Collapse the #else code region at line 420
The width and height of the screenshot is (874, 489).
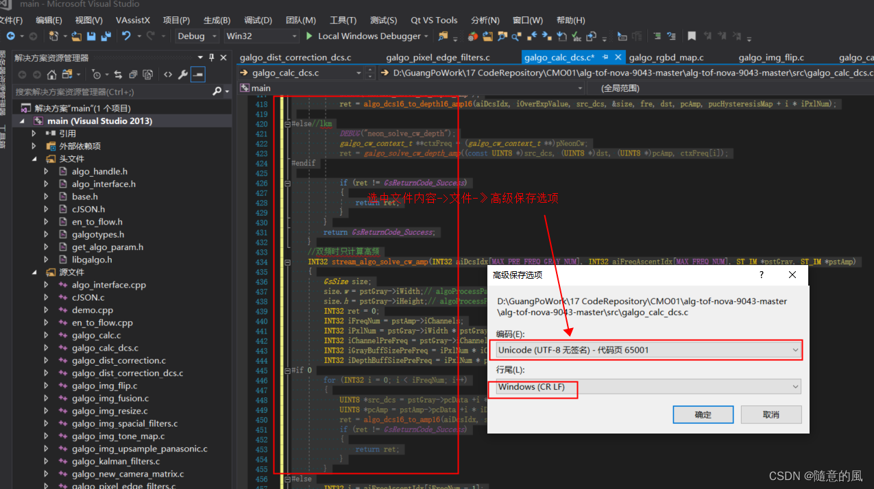287,124
